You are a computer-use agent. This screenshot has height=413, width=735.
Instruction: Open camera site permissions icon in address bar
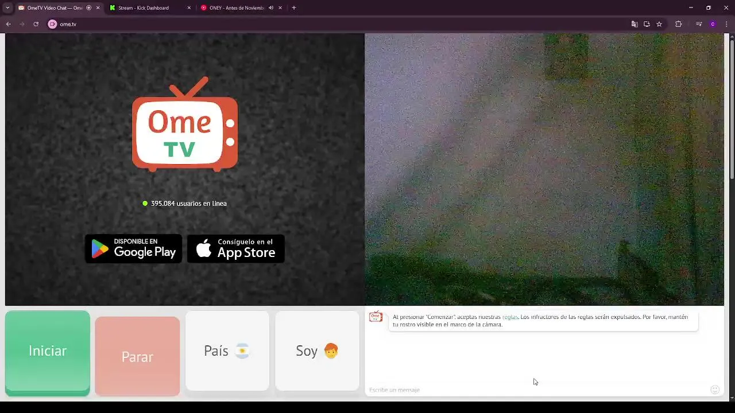pyautogui.click(x=52, y=24)
